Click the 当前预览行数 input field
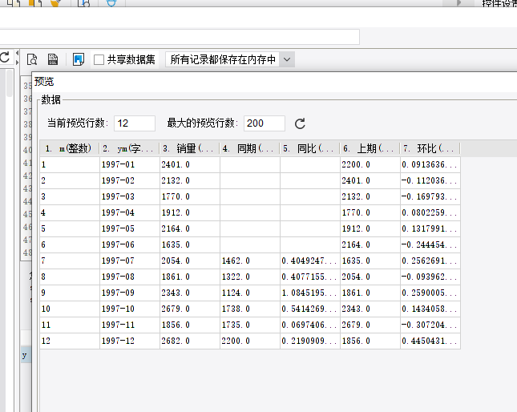Screen dimensions: 517x412 pos(135,123)
